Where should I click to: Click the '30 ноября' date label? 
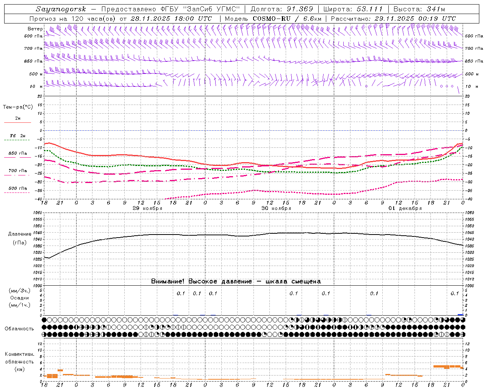pyautogui.click(x=276, y=208)
